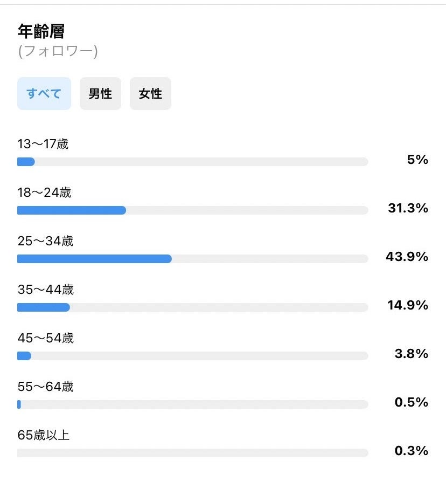Image resolution: width=446 pixels, height=495 pixels.
Task: Click the 年齢層 heading
Action: [41, 32]
